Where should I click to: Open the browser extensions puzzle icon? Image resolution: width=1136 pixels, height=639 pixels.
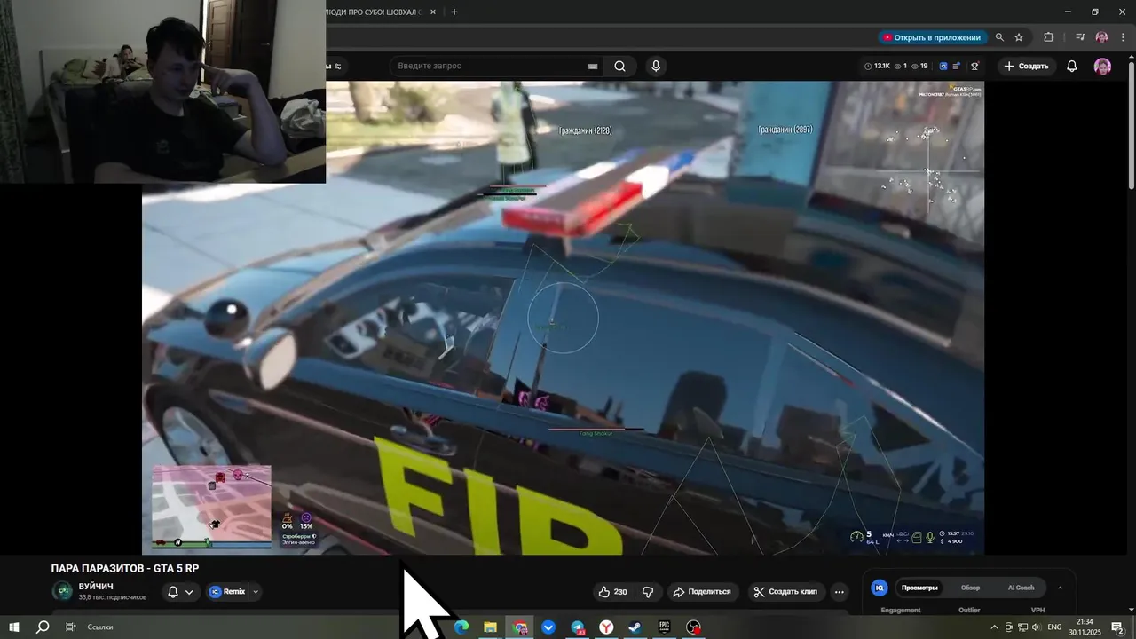coord(1048,37)
